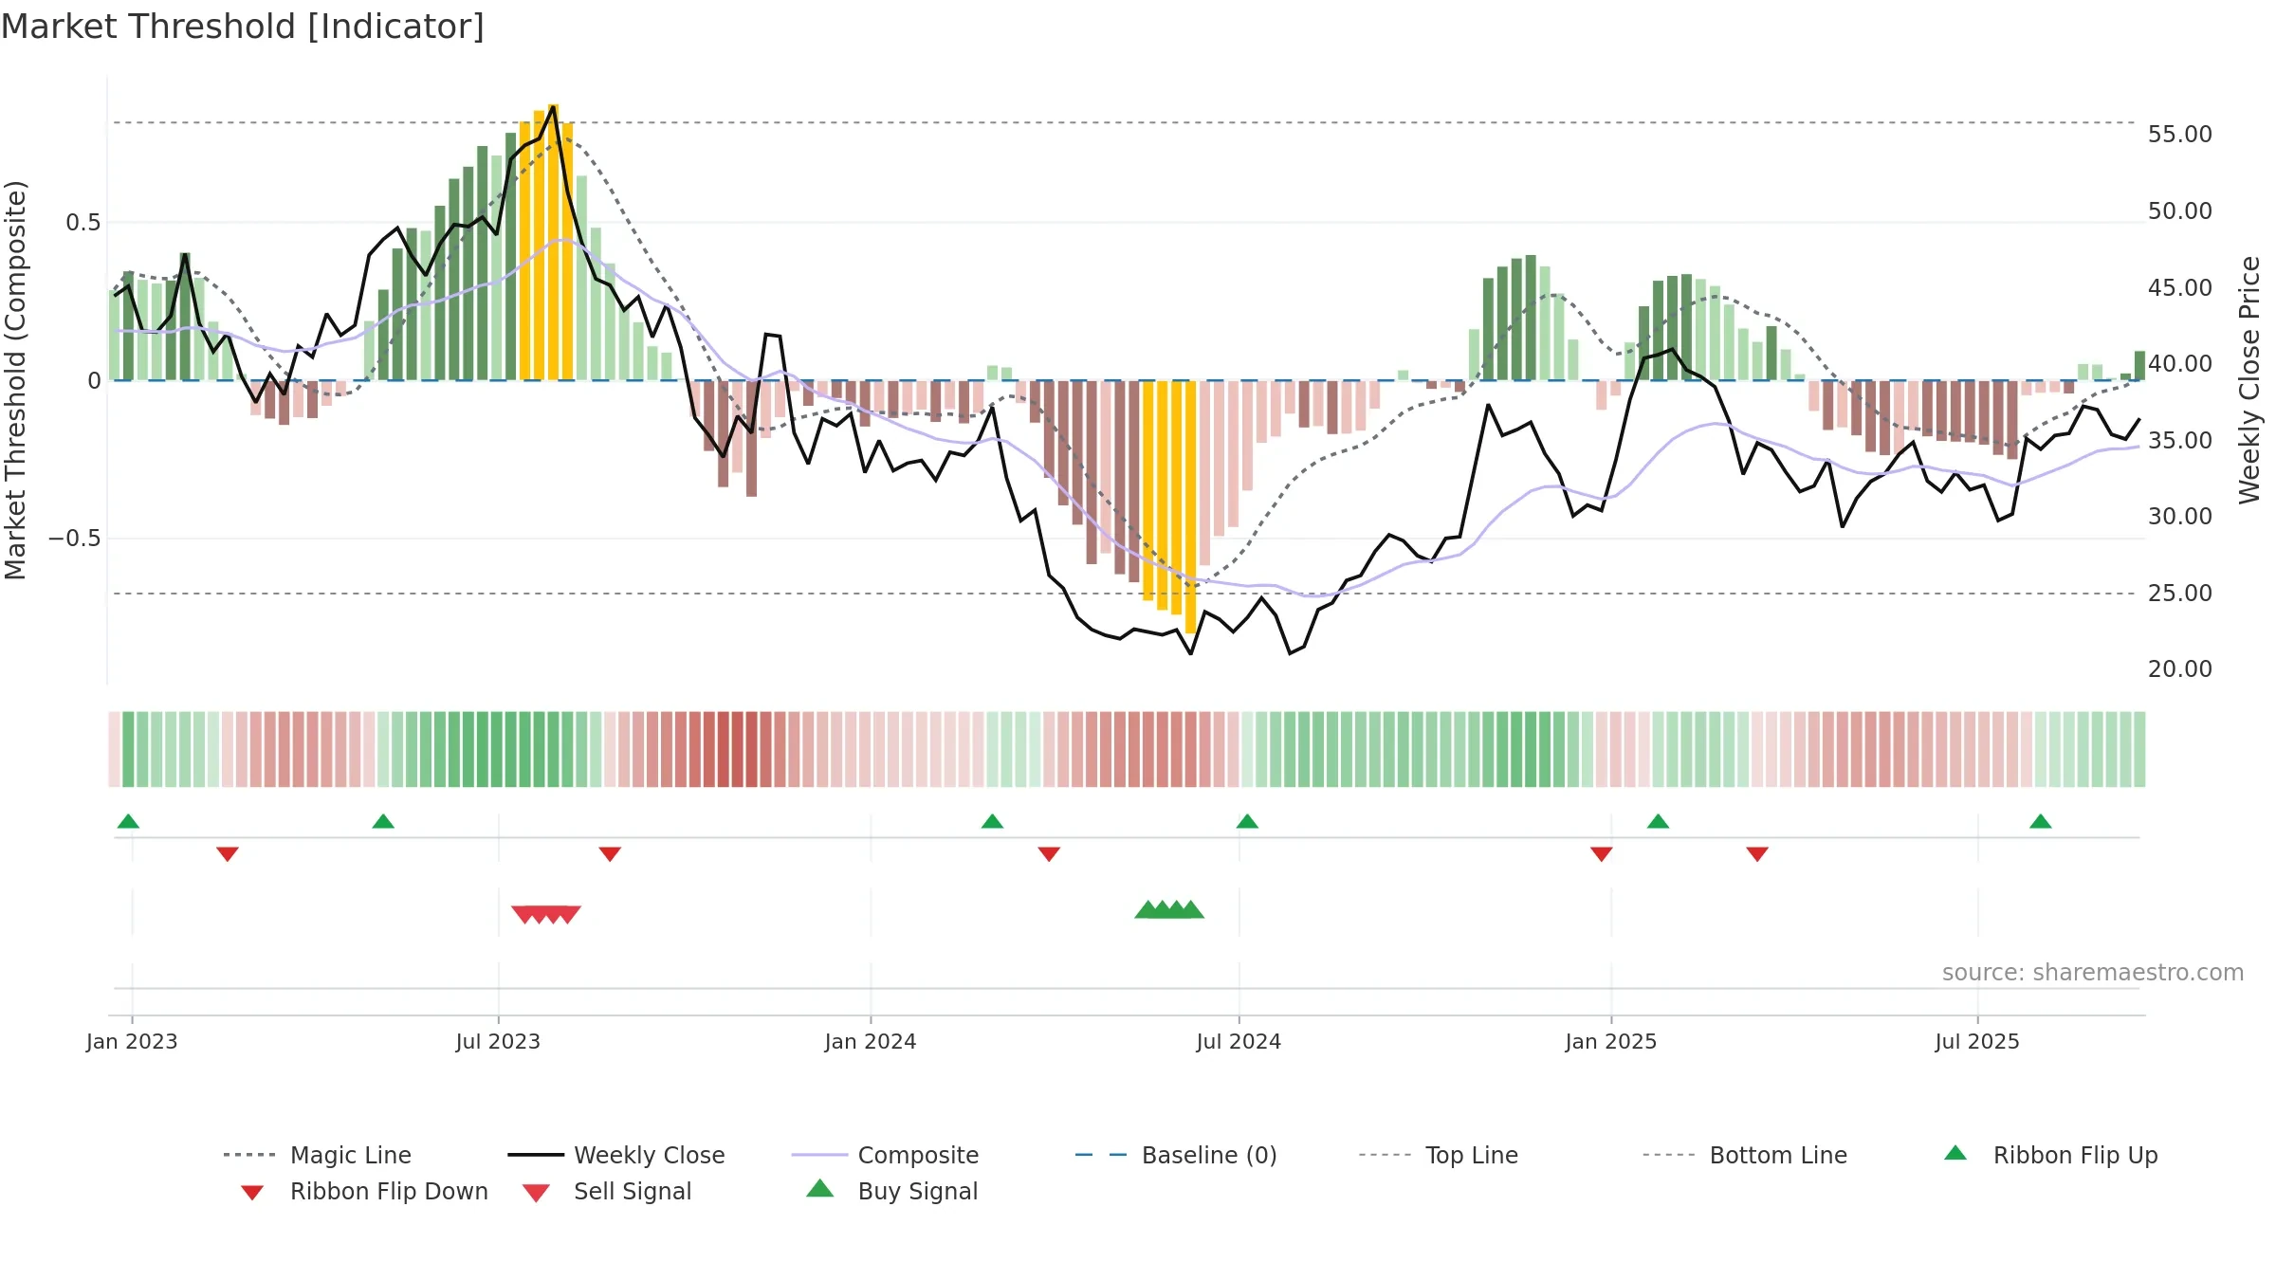Screen dimensions: 2276x1280
Task: Click the lowest yellow bar near June 2024
Action: (x=1190, y=506)
